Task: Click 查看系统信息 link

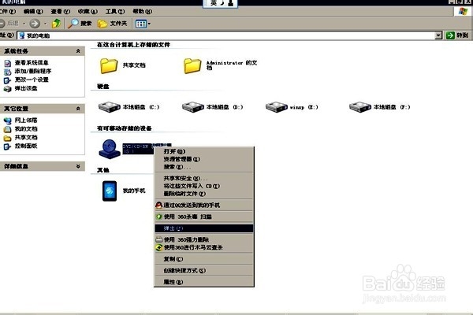Action: 32,63
